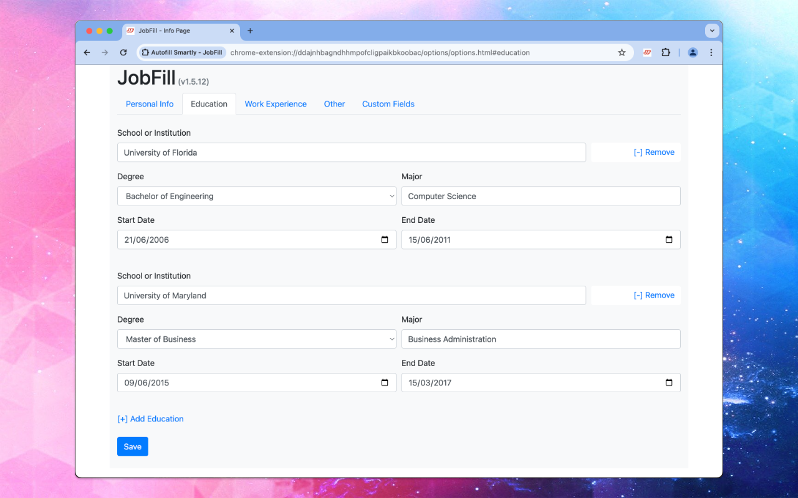Click the 09/06/2015 start date field

257,383
